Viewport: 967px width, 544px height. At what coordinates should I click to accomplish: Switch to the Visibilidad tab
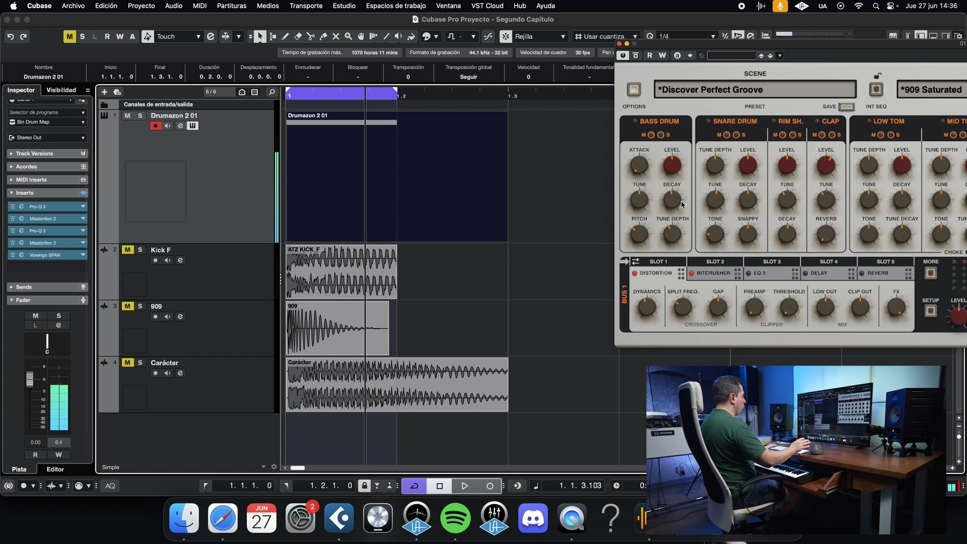61,90
